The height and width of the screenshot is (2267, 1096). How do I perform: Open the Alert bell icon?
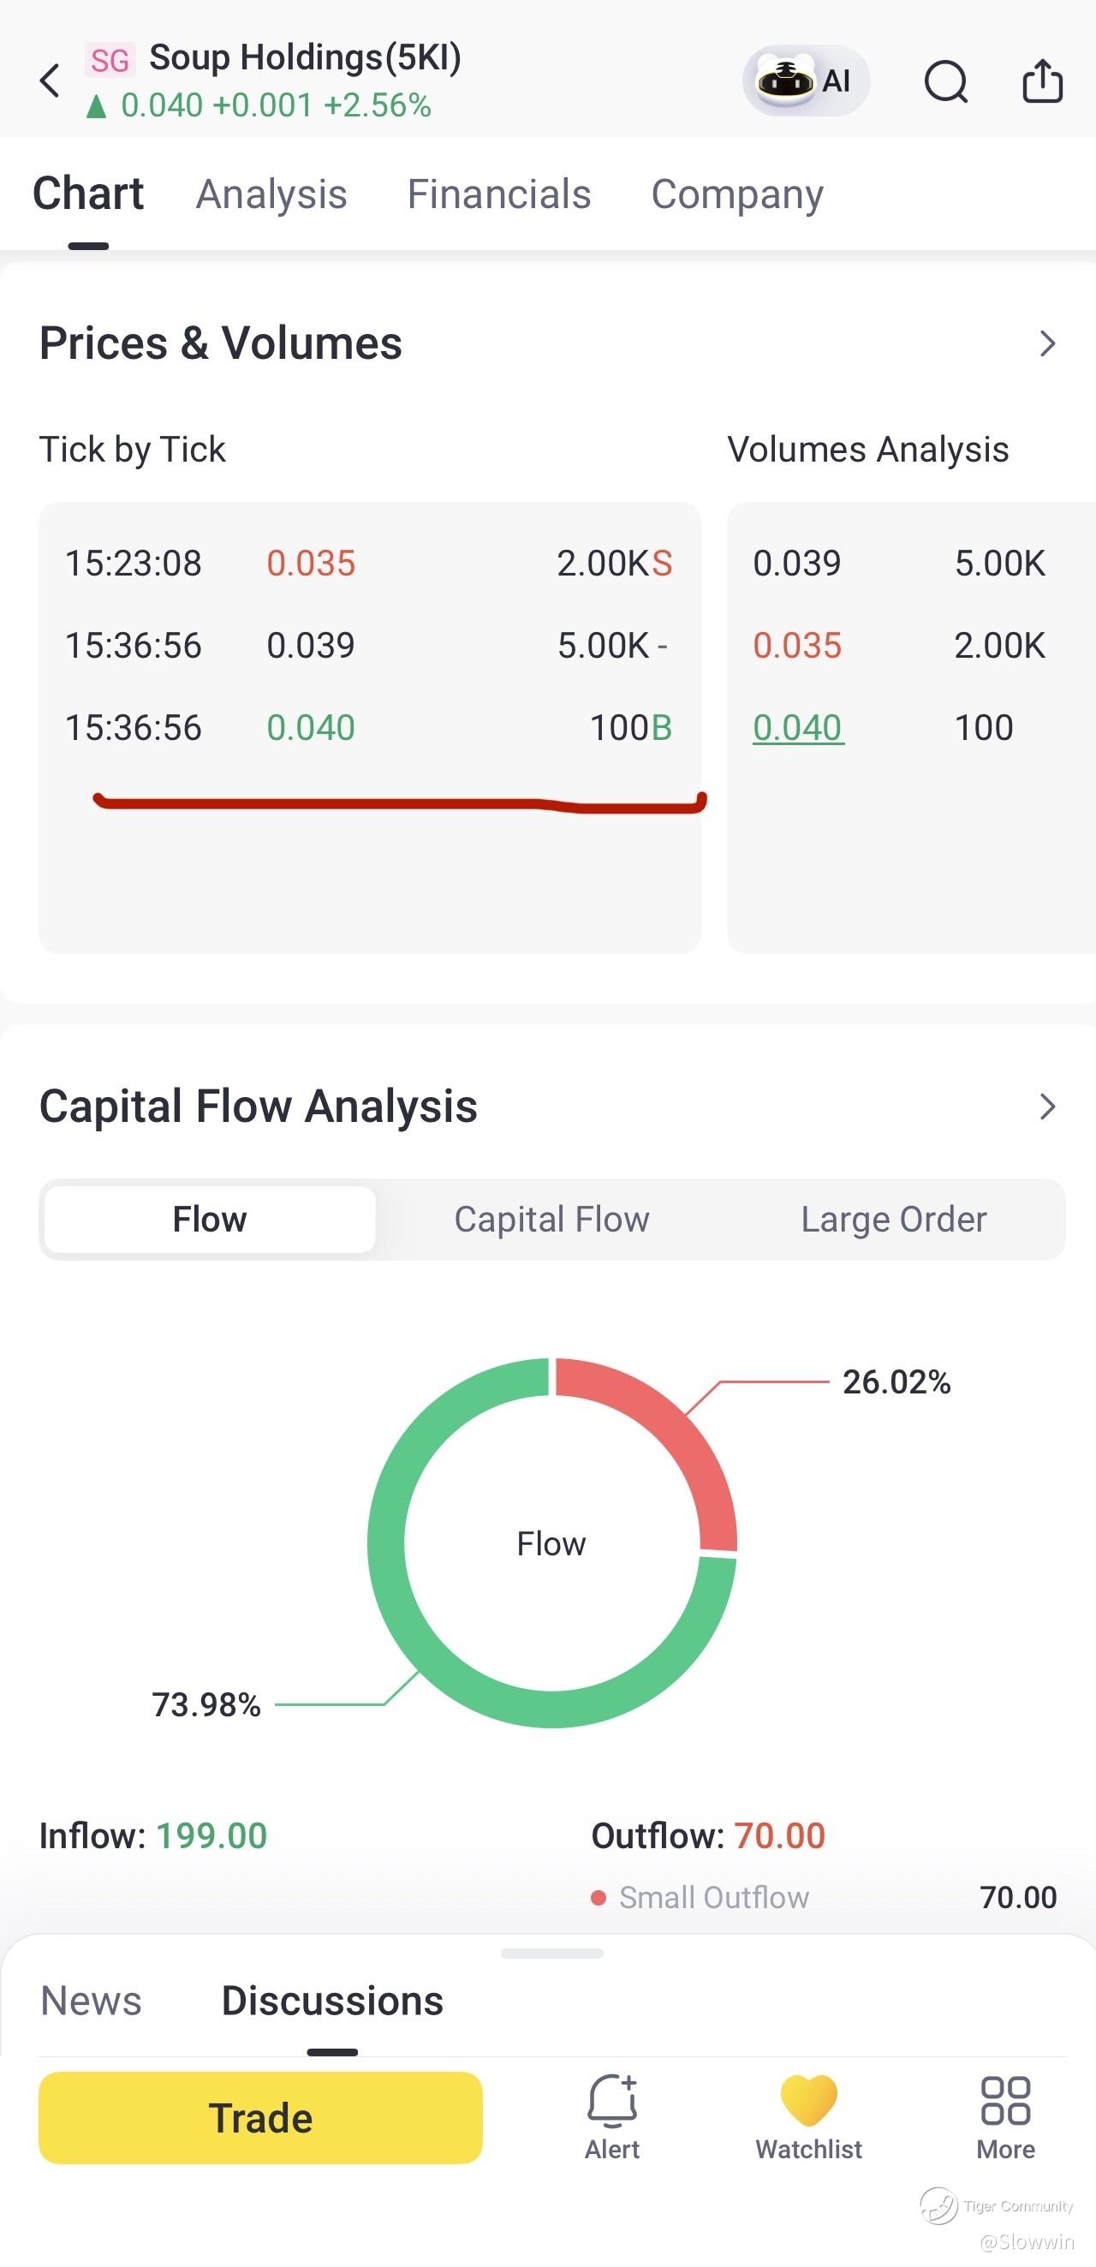pyautogui.click(x=612, y=2101)
